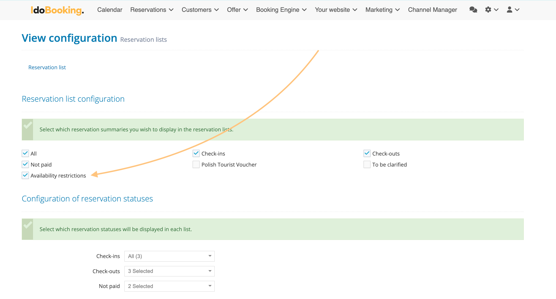
Task: Uncheck the All checkbox
Action: point(25,153)
